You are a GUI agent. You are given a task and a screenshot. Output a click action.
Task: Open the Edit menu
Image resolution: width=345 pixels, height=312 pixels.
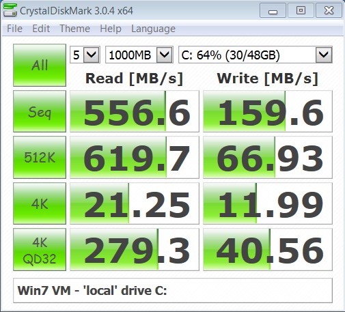click(x=41, y=29)
